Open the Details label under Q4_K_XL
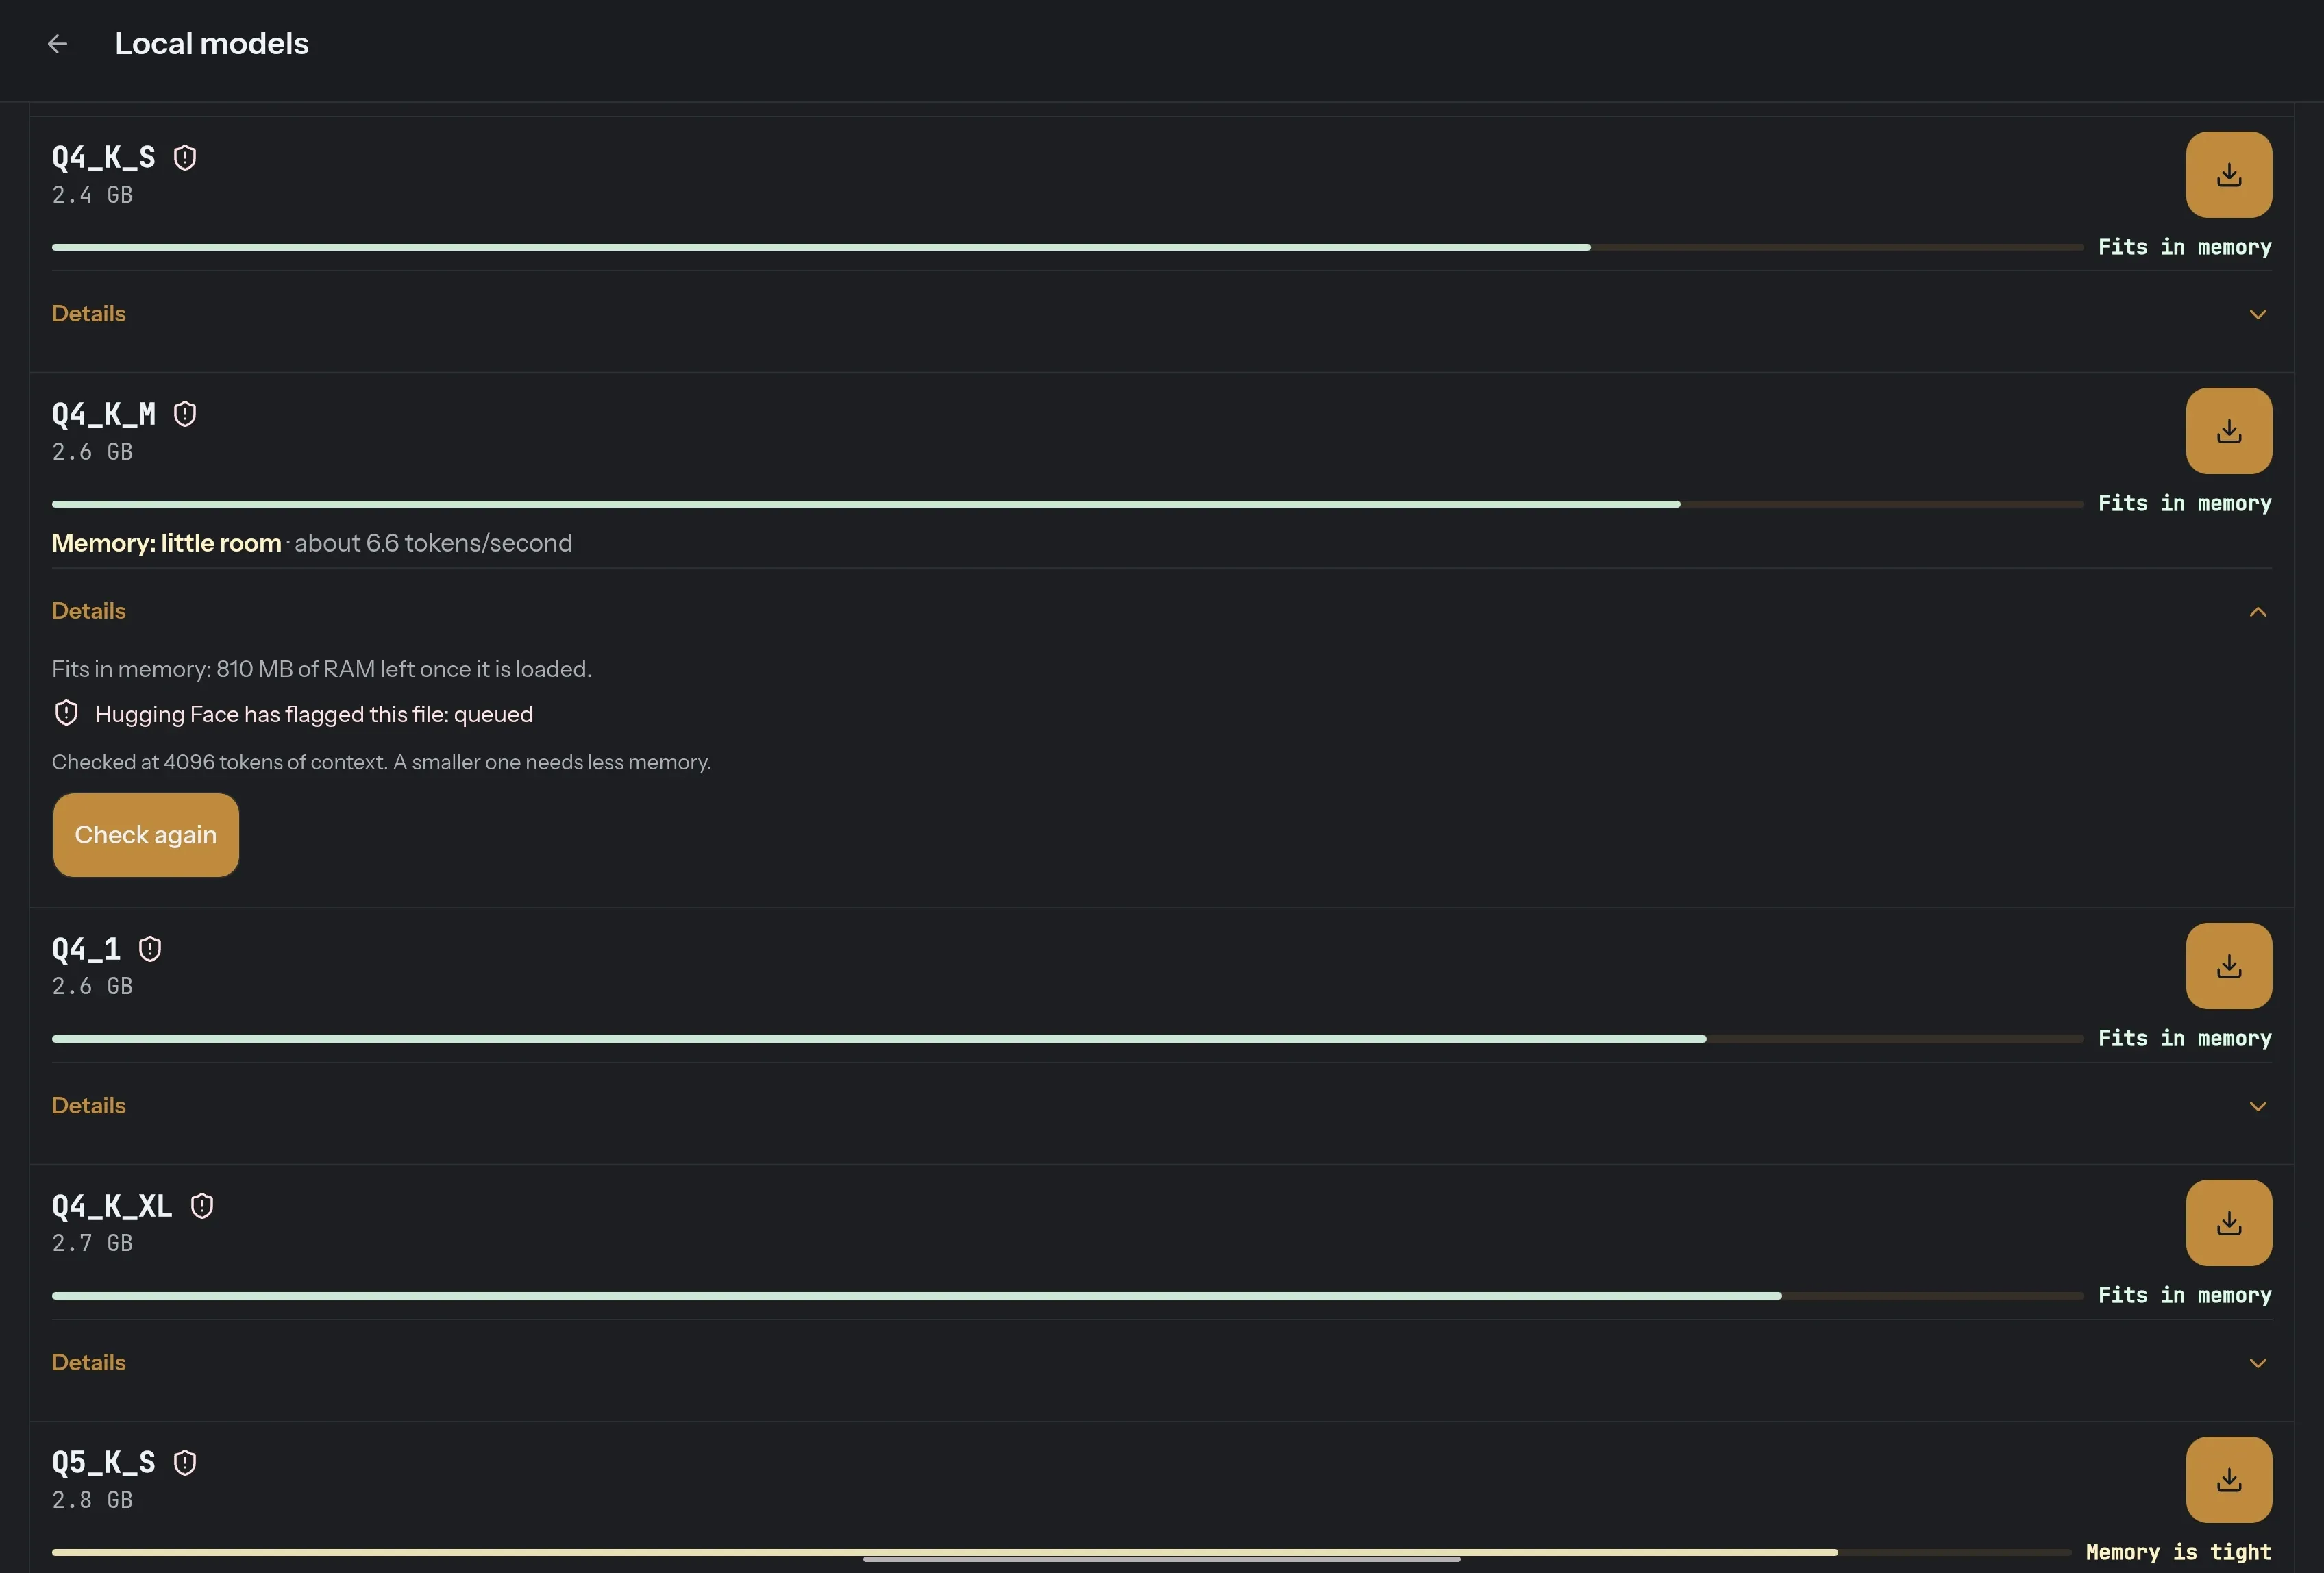Screen dimensions: 2324x1573 pyautogui.click(x=89, y=1363)
